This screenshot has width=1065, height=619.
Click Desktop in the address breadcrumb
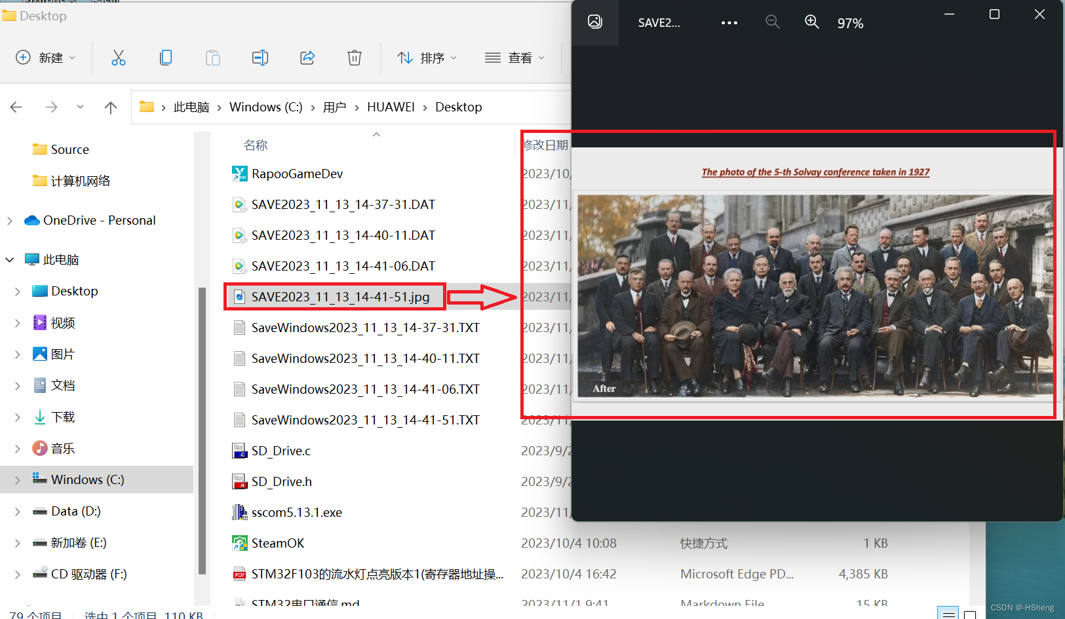(459, 107)
